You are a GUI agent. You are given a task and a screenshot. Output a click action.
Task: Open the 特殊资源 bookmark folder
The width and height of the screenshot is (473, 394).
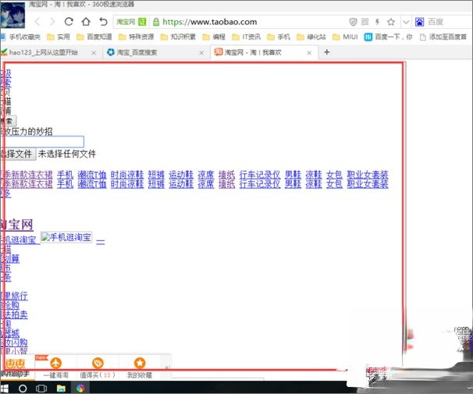pos(136,37)
